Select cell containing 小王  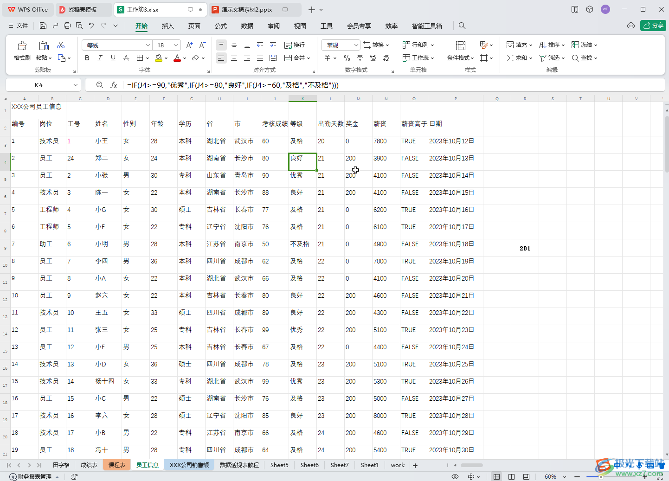108,145
